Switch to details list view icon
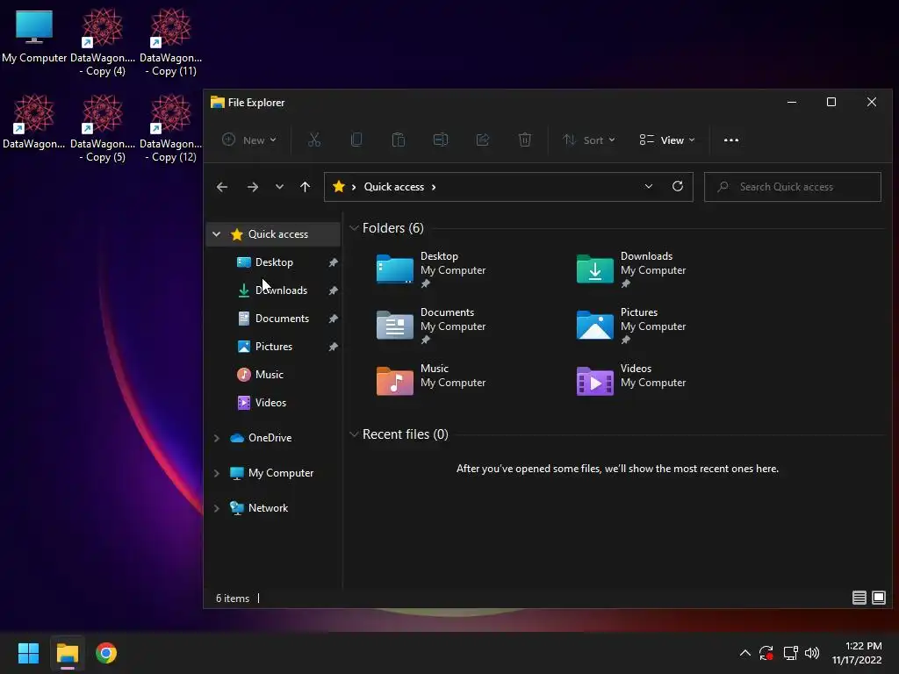The width and height of the screenshot is (899, 674). (859, 598)
